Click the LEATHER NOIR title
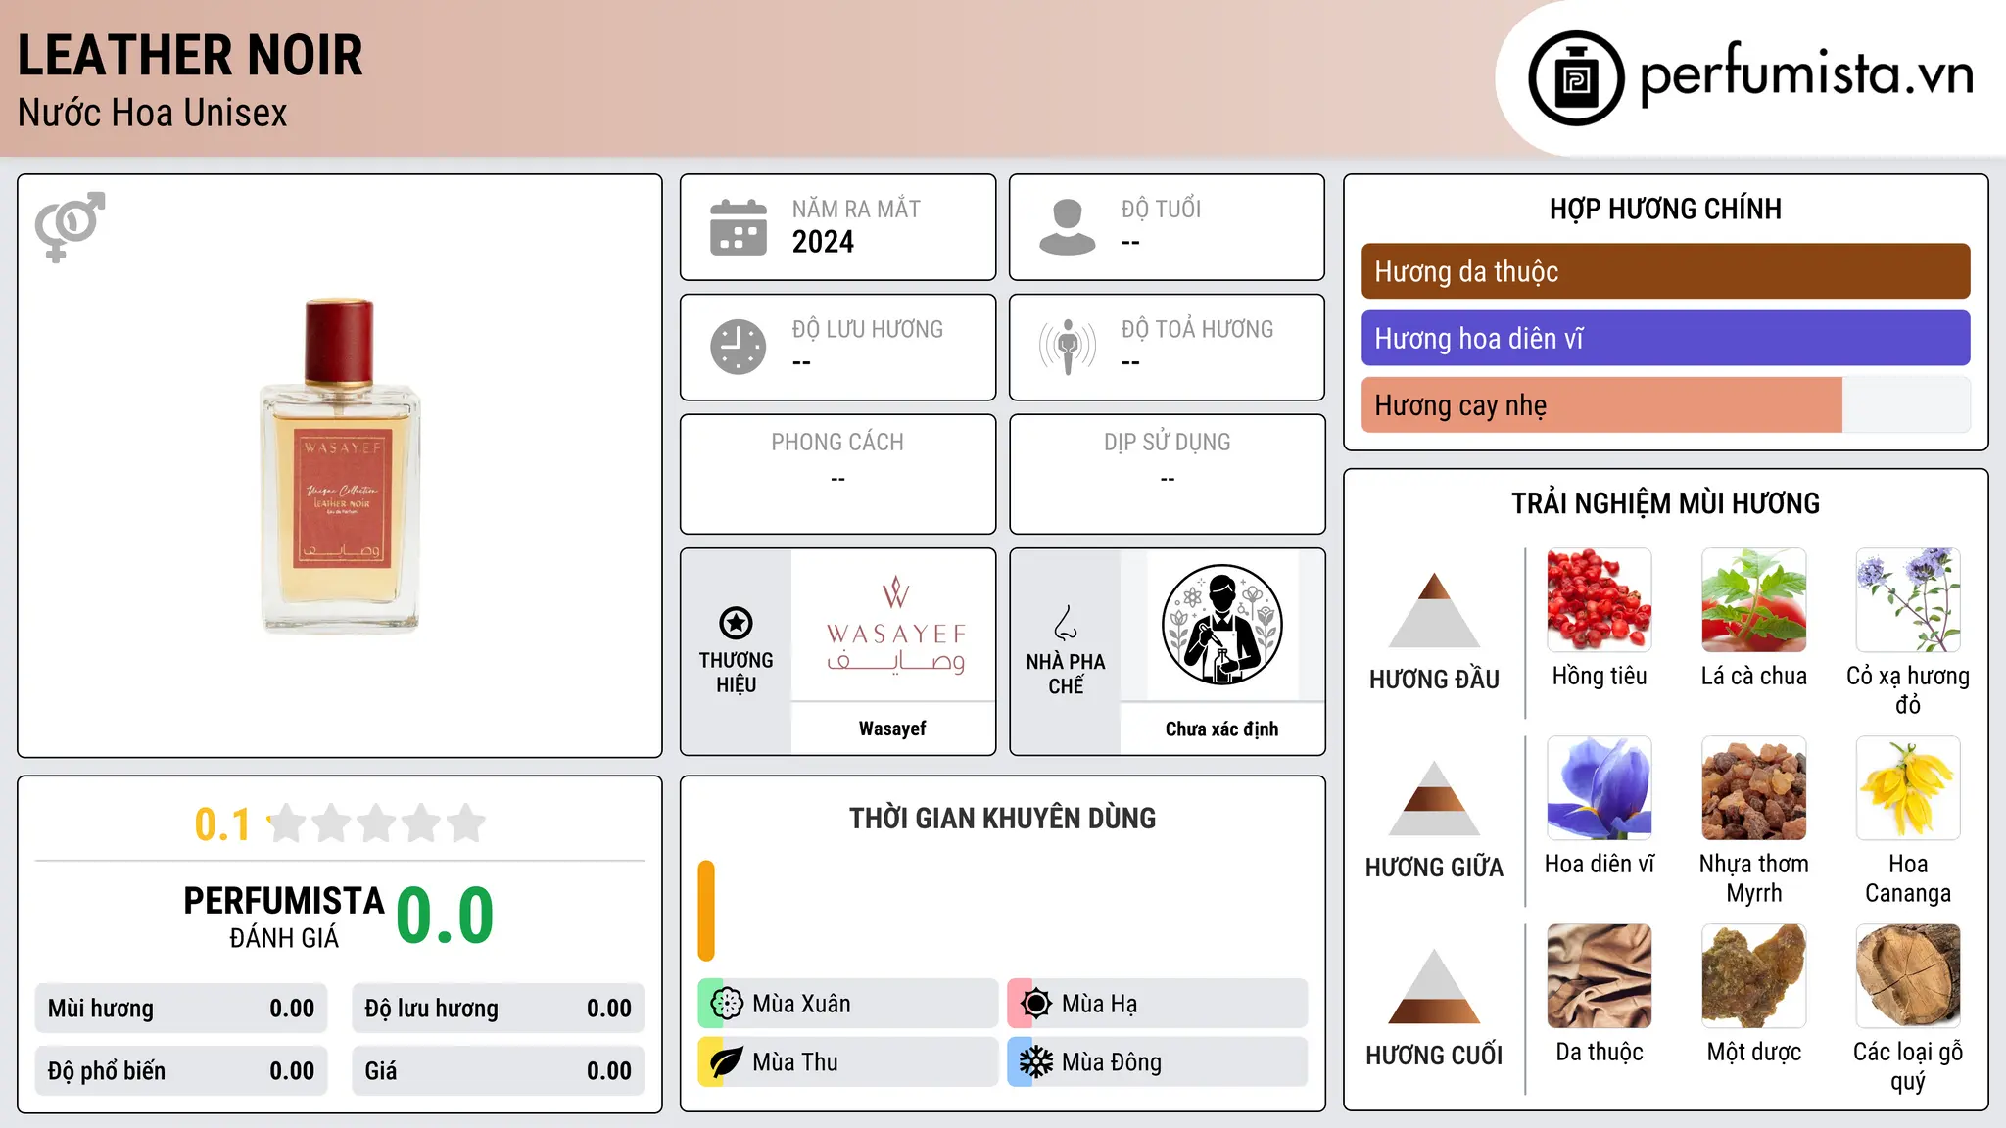Image resolution: width=2006 pixels, height=1128 pixels. (x=190, y=55)
